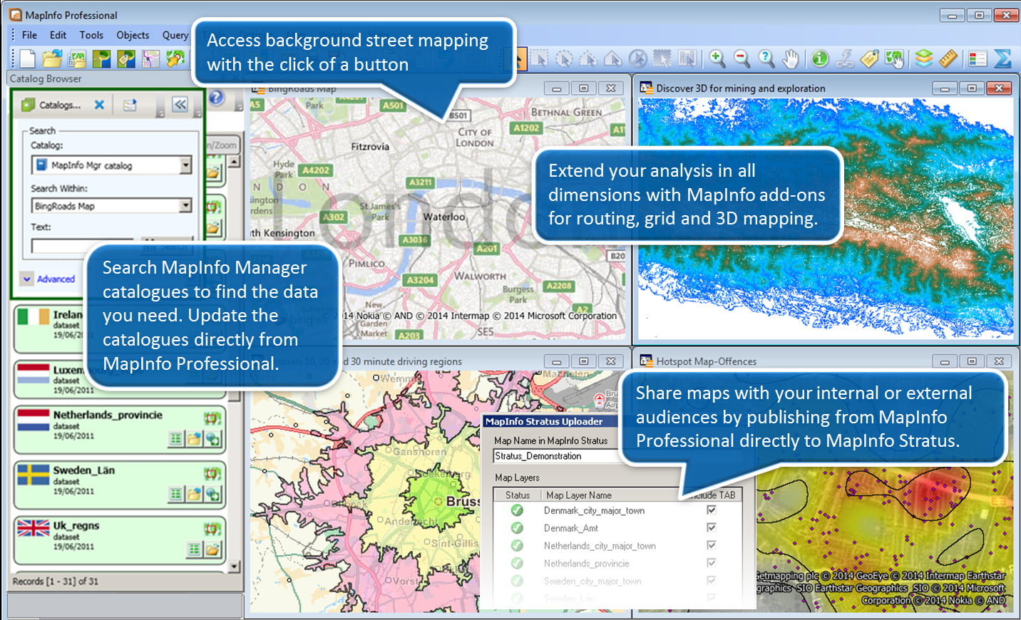Click the Catalogs... toolbar button
The image size is (1021, 620).
click(x=51, y=105)
